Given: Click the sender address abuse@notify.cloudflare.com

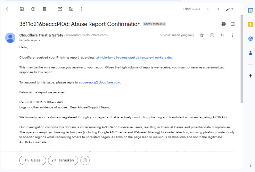Looking at the screenshot, I should coord(86,35).
